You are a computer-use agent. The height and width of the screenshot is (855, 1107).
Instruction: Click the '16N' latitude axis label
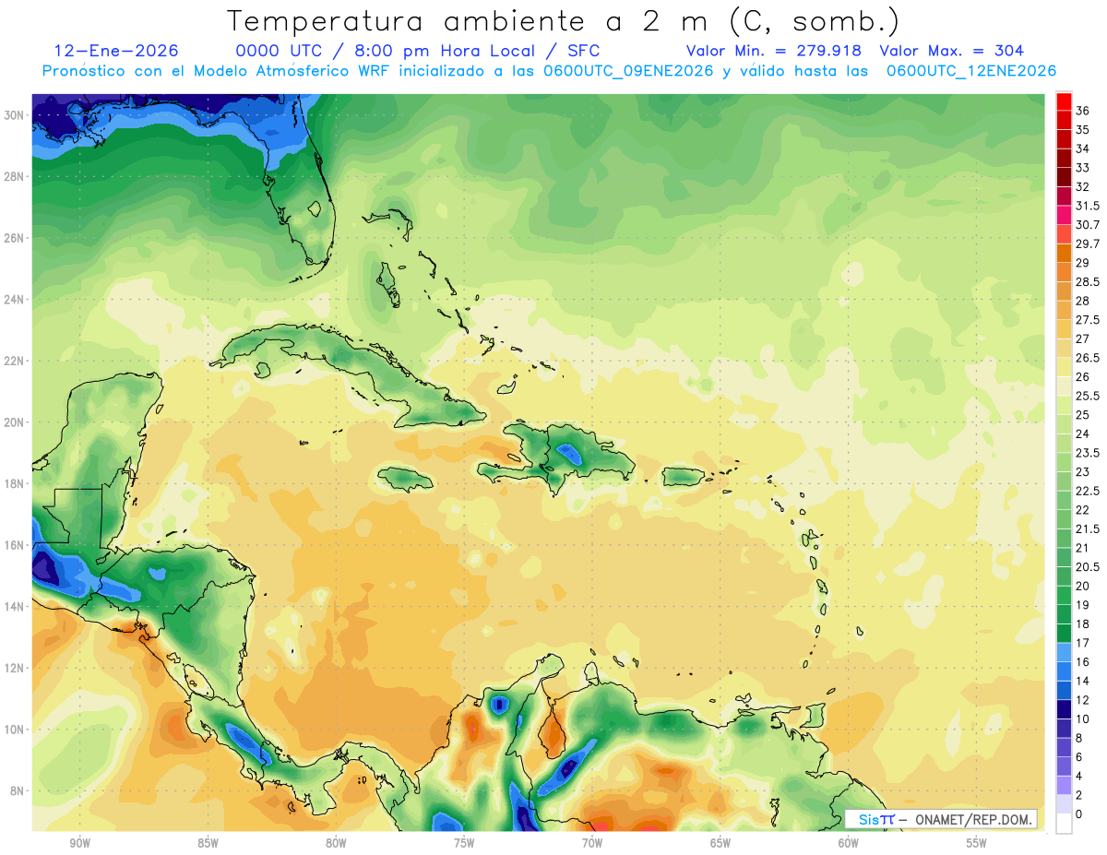coord(16,545)
